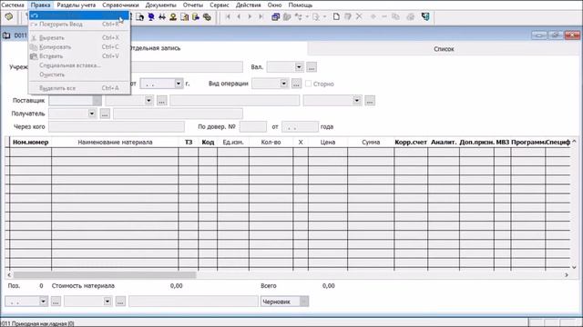Viewport: 583px width, 327px height.
Task: Toggle the Сторно checkbox
Action: click(x=308, y=84)
